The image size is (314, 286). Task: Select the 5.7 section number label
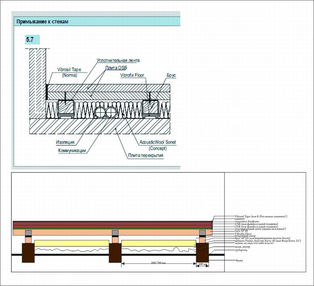click(30, 40)
